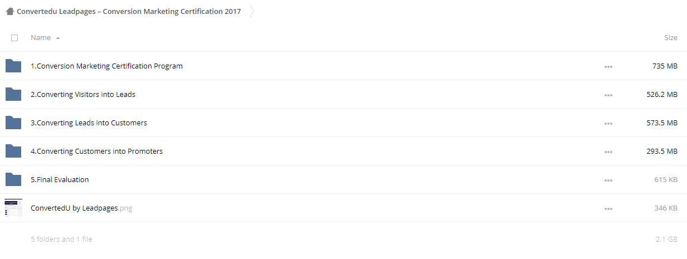The height and width of the screenshot is (259, 687).
Task: Sort the list by Size column
Action: coord(671,38)
